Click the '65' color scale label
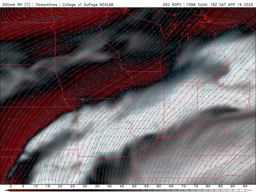This screenshot has height=192, width=256. coord(171,186)
